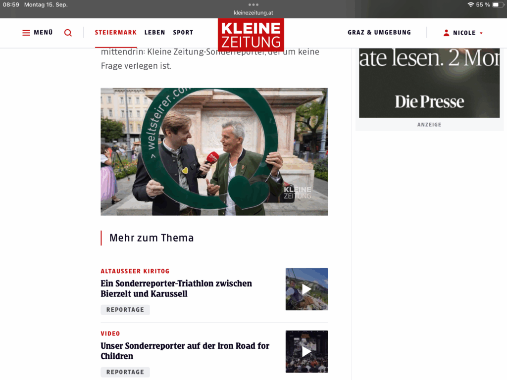This screenshot has width=507, height=380.
Task: Play the Sonderreporter-Triathlon video thumbnail
Action: point(306,289)
